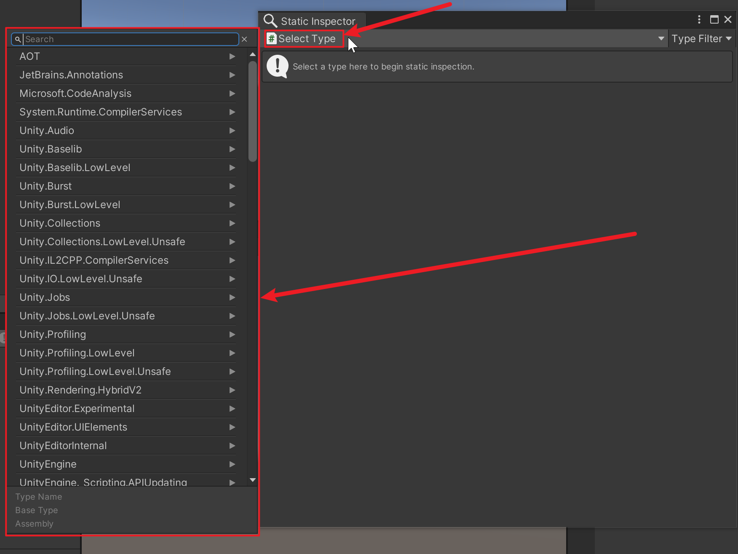This screenshot has height=554, width=738.
Task: Expand the Unity.Burst namespace
Action: tap(126, 186)
